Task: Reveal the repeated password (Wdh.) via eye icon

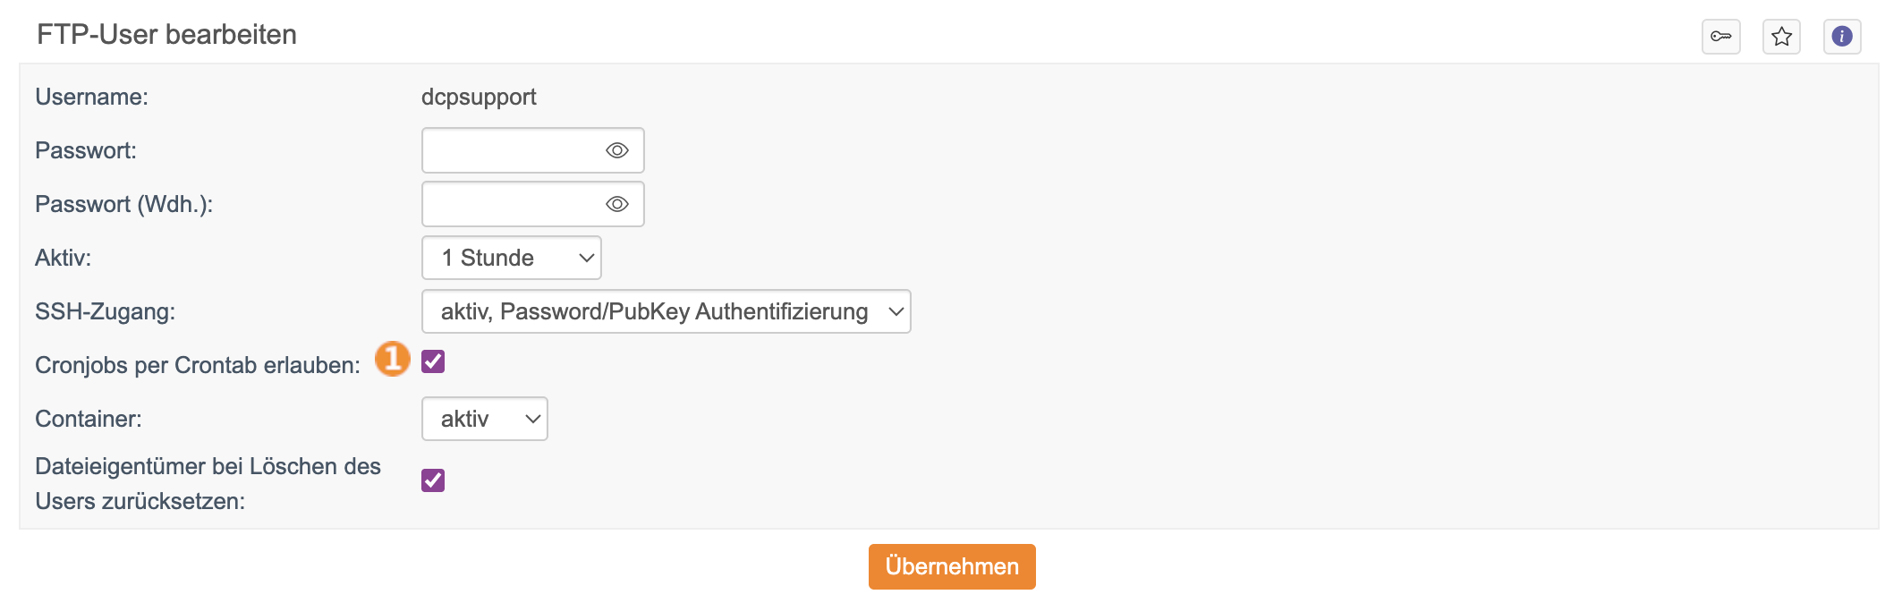Action: [617, 204]
